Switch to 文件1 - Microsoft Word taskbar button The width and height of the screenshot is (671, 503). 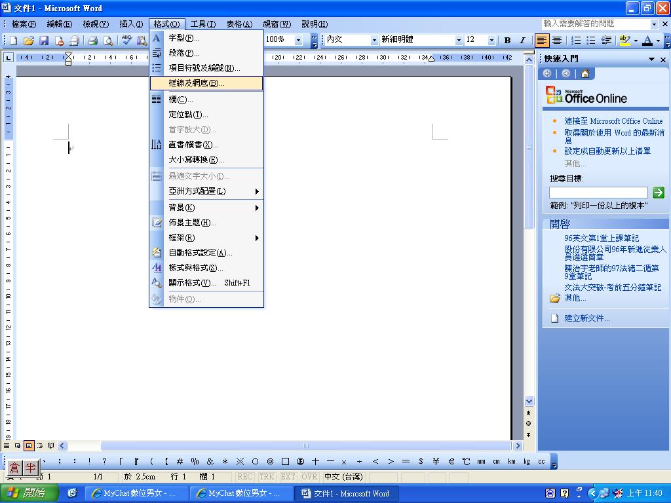[346, 493]
